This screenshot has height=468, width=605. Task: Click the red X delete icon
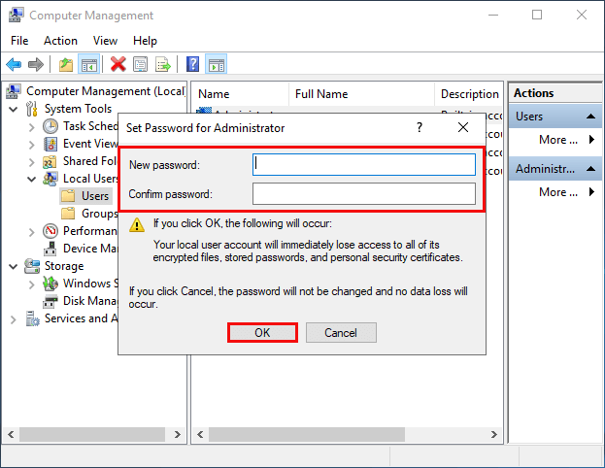click(118, 64)
